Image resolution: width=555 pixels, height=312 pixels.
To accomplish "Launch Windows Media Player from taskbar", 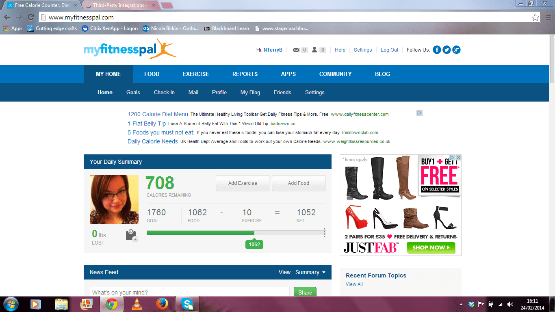I will coord(36,303).
